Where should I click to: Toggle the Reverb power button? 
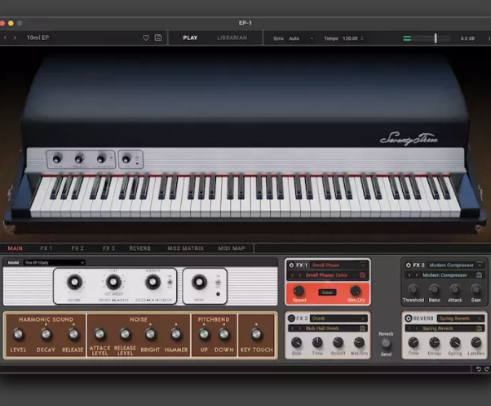tap(409, 319)
